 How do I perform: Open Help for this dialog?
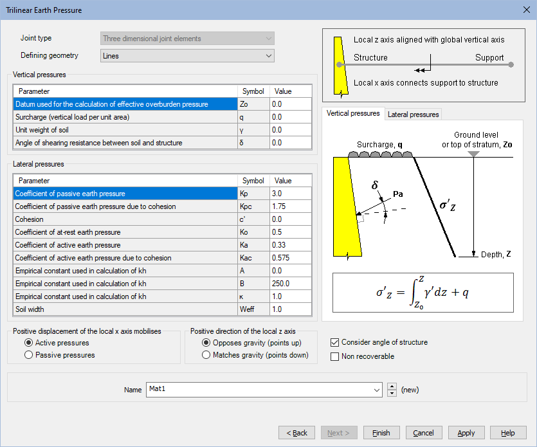pyautogui.click(x=507, y=433)
